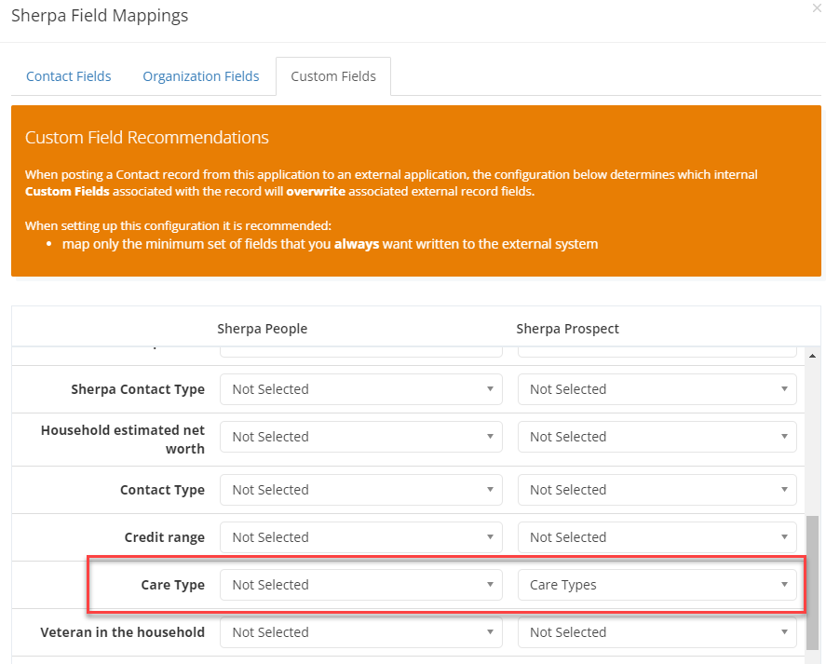
Task: Click the Veteran in the household label
Action: coord(123,632)
